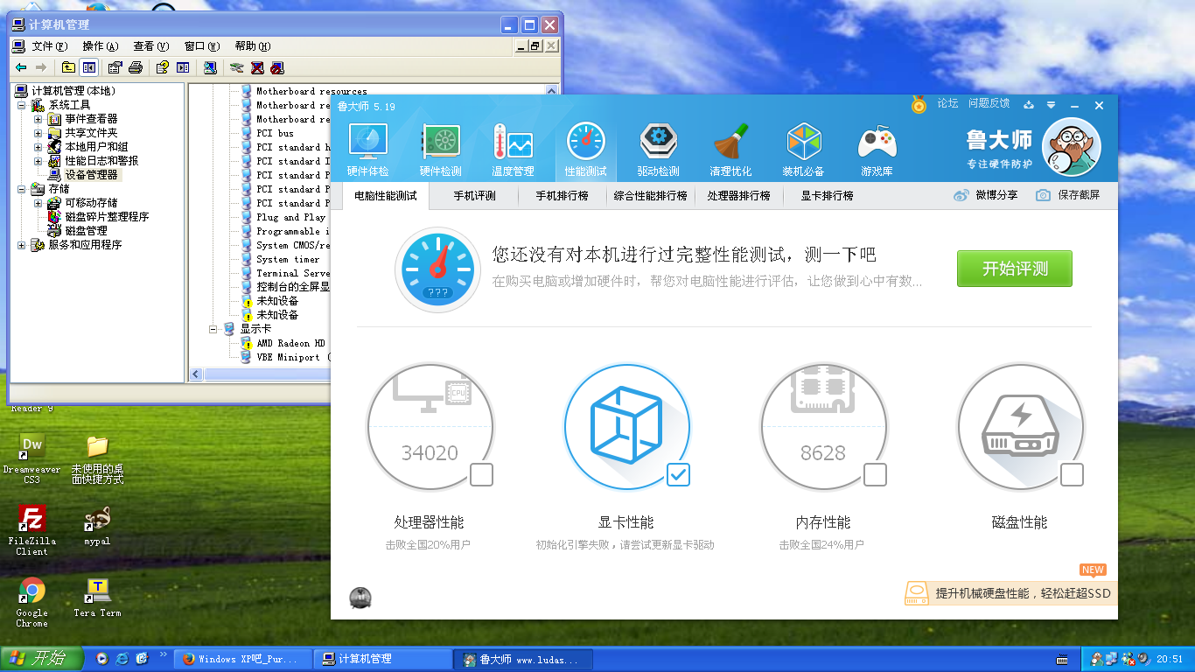Image resolution: width=1195 pixels, height=672 pixels.
Task: Switch to the 处理器排行榜 tab
Action: tap(739, 196)
